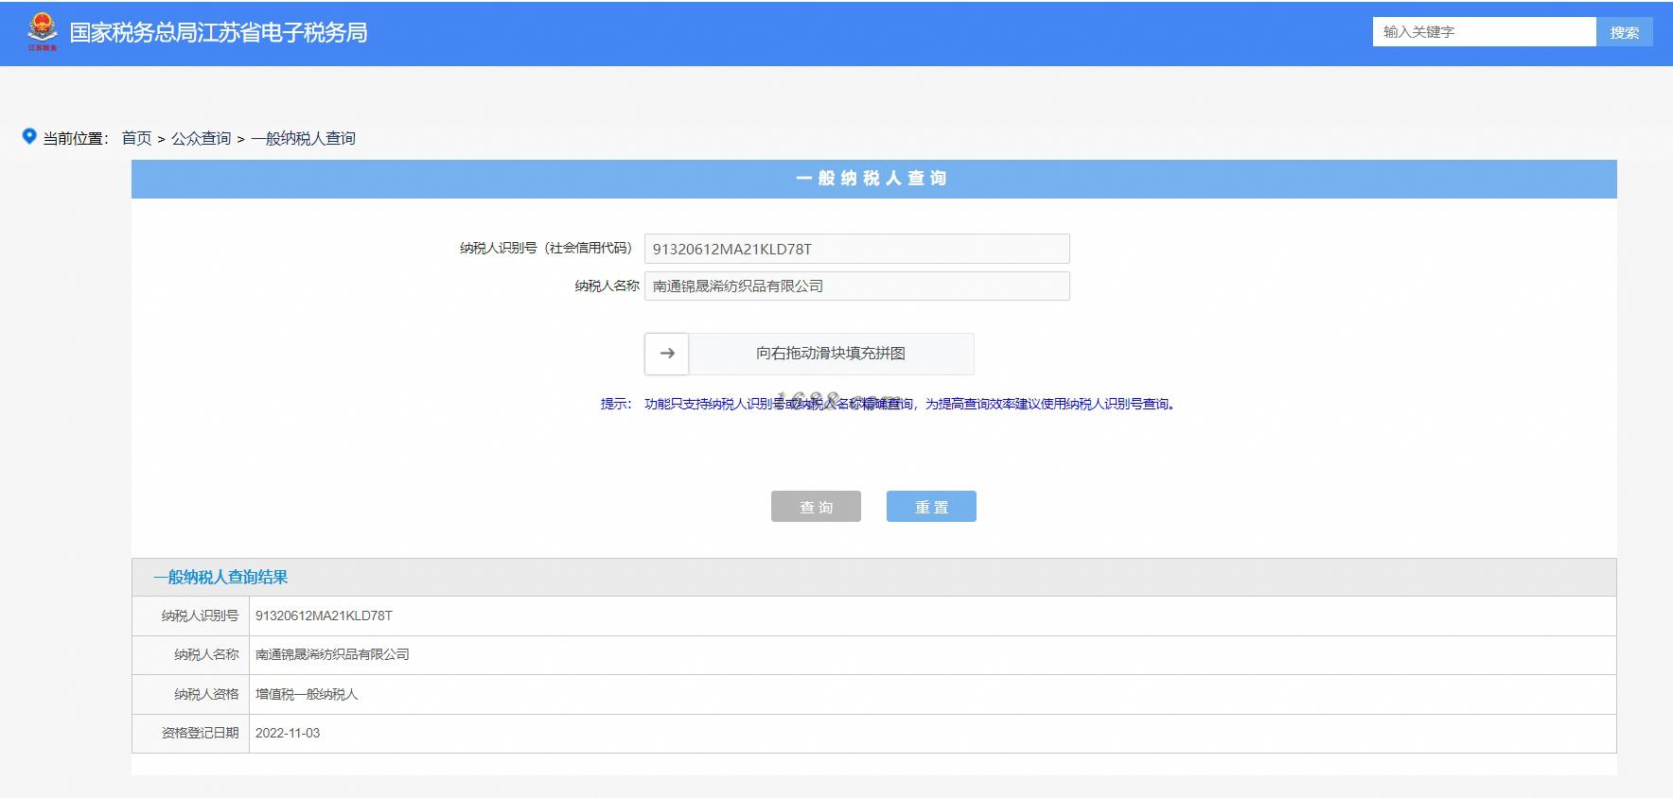This screenshot has height=798, width=1673.
Task: Click the 资格登记日期 row label
Action: click(x=200, y=733)
